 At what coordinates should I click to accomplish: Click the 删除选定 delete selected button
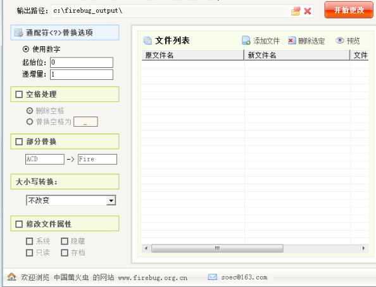[x=306, y=41]
